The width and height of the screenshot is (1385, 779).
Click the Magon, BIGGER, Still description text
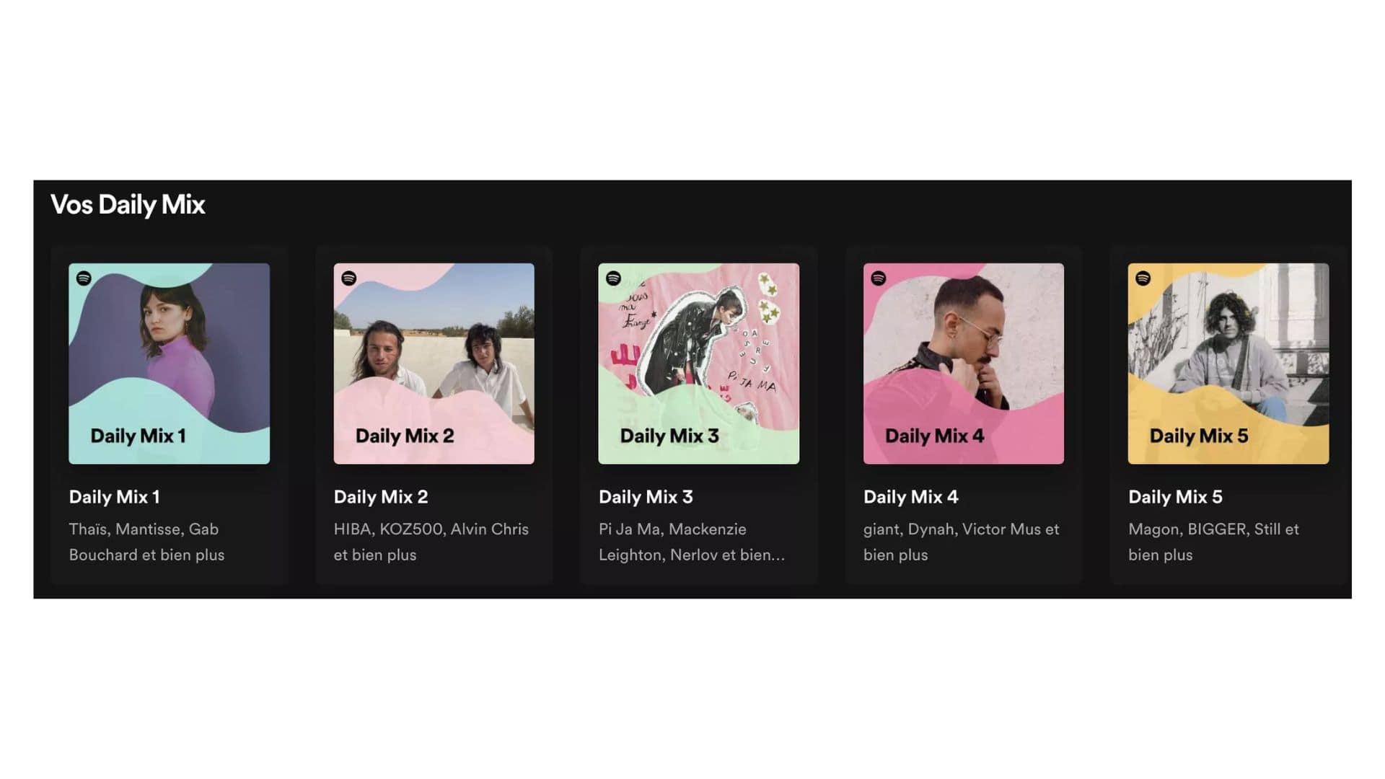(1213, 542)
